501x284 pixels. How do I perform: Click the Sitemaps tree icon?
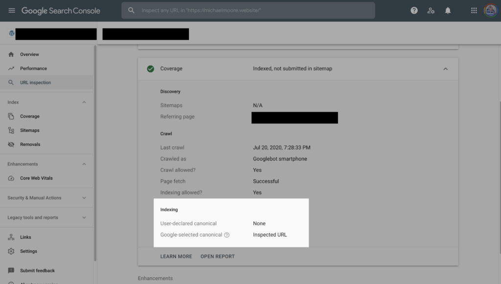pyautogui.click(x=11, y=130)
